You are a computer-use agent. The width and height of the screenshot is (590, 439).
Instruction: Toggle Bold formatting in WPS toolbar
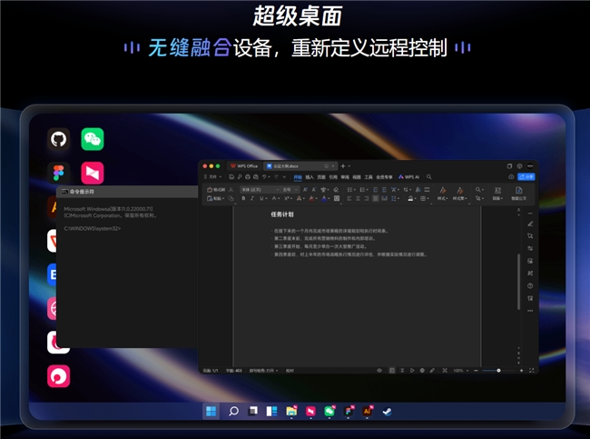pos(245,198)
